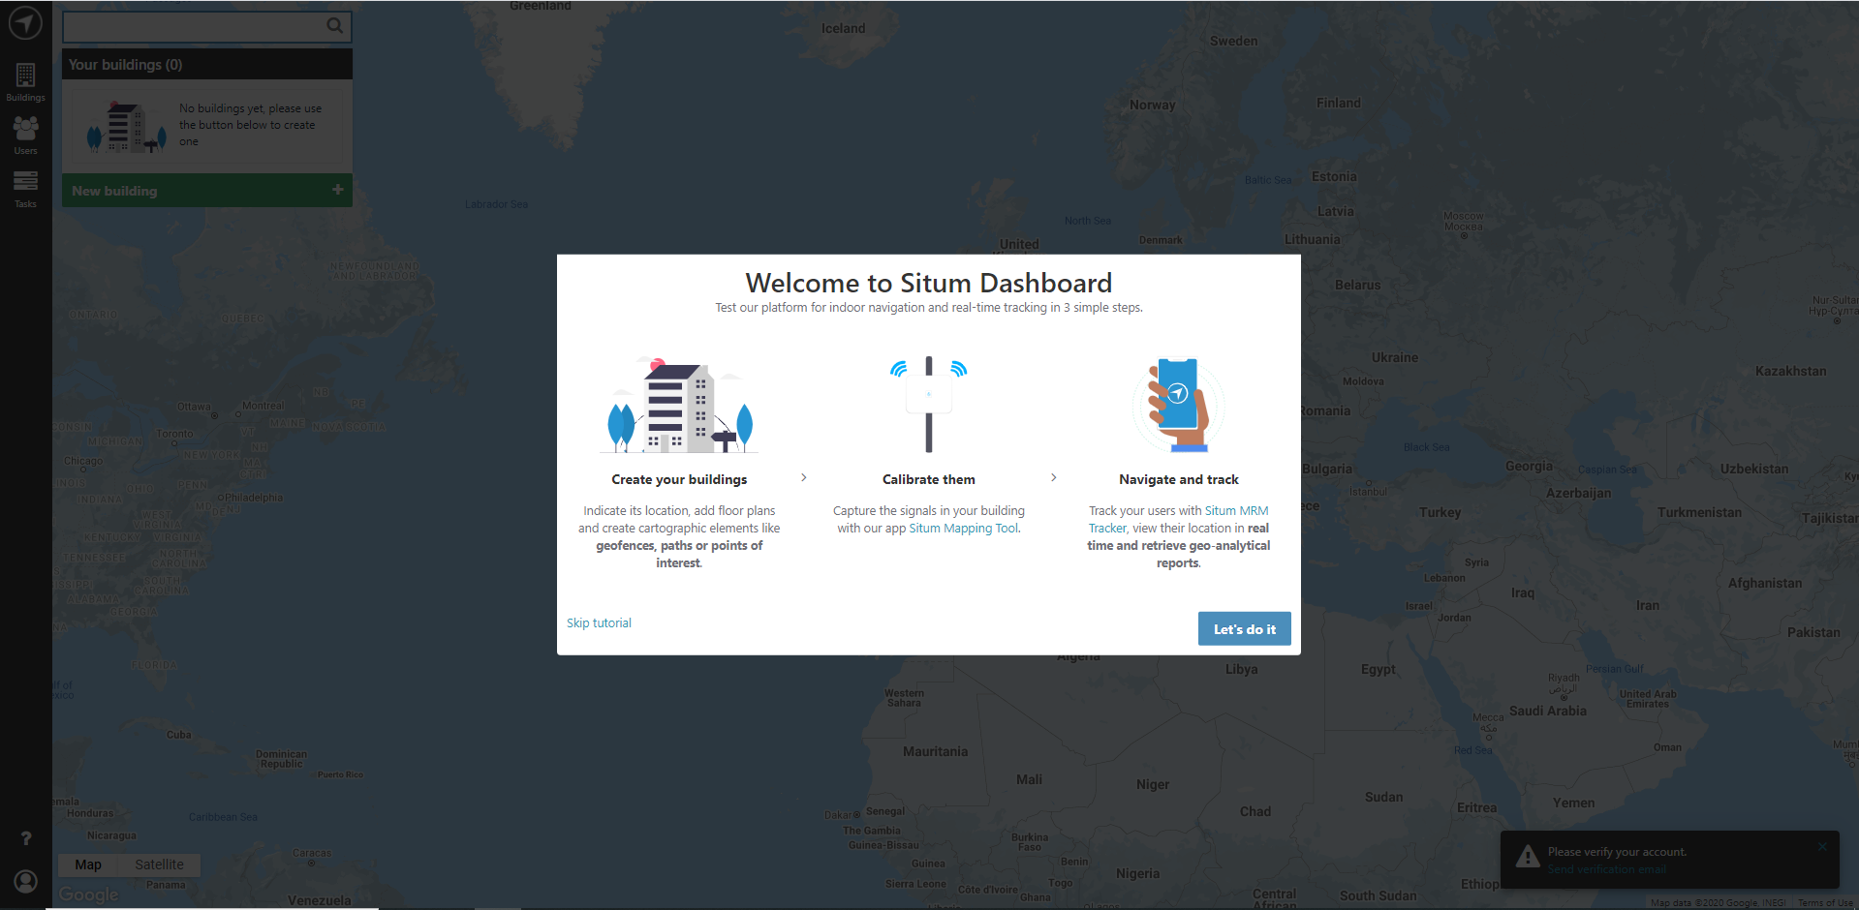The image size is (1859, 910).
Task: Open the Buildings sidebar section
Action: [25, 81]
